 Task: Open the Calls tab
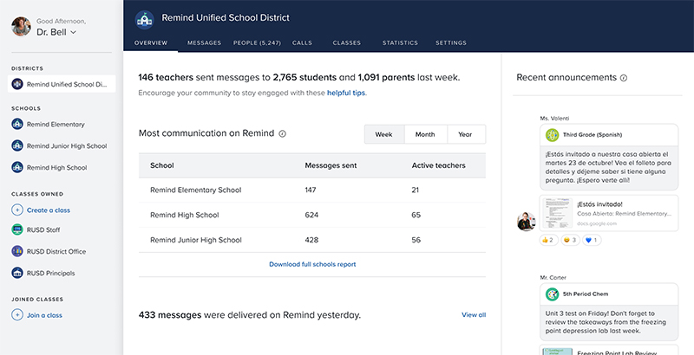click(x=302, y=42)
